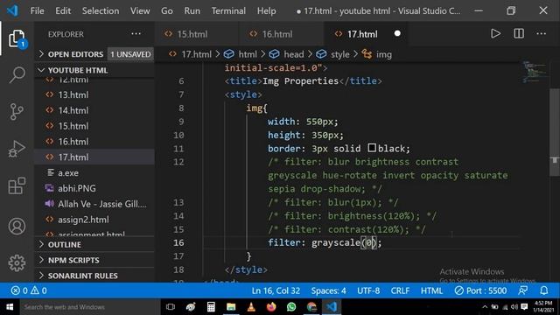Viewport: 560px width, 315px height.
Task: Click HTML language mode in status bar
Action: coord(431,290)
